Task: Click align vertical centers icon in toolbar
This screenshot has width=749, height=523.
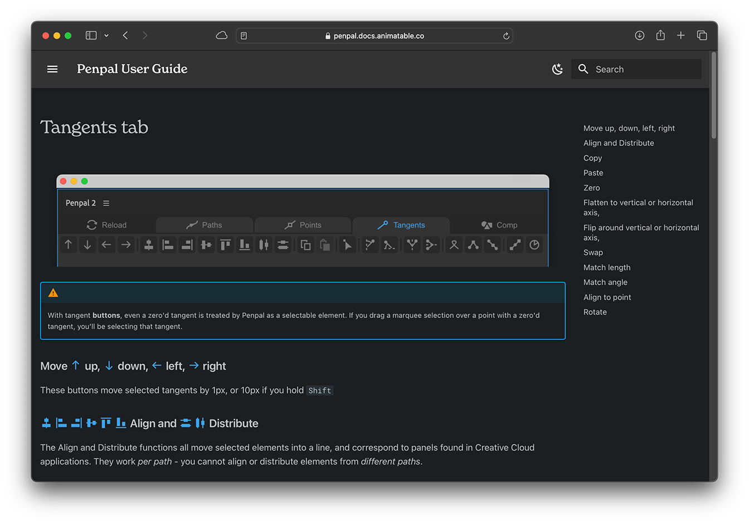Action: [206, 245]
